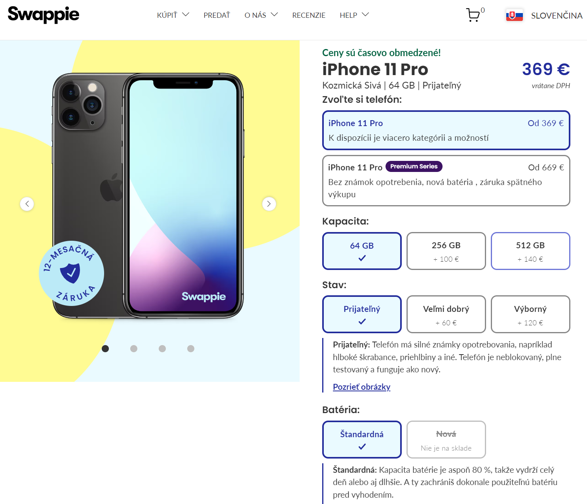The width and height of the screenshot is (587, 504).
Task: Show next product image with right arrow
Action: pos(269,204)
